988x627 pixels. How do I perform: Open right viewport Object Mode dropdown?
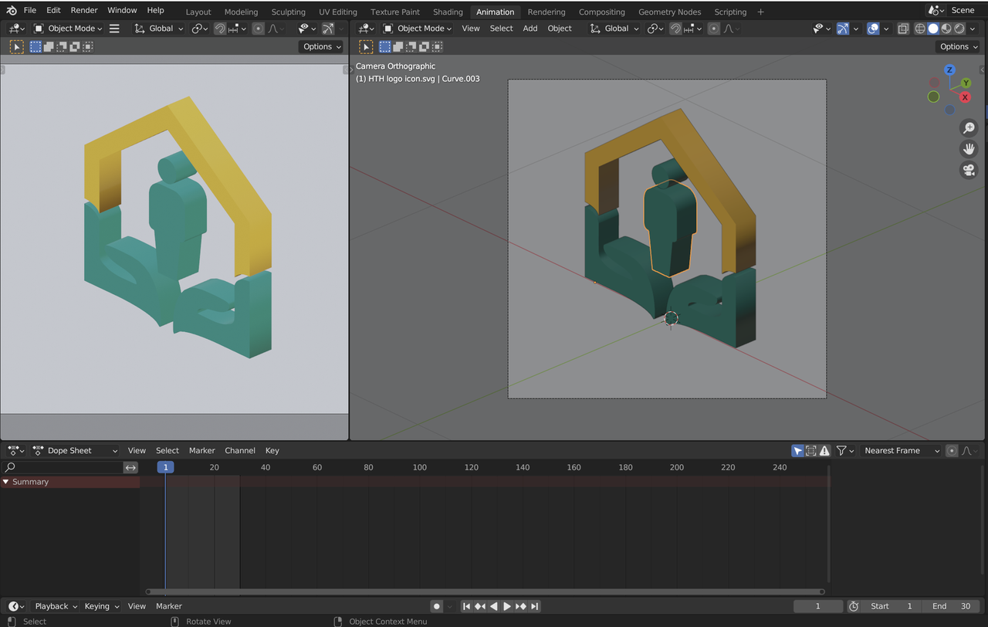coord(418,29)
